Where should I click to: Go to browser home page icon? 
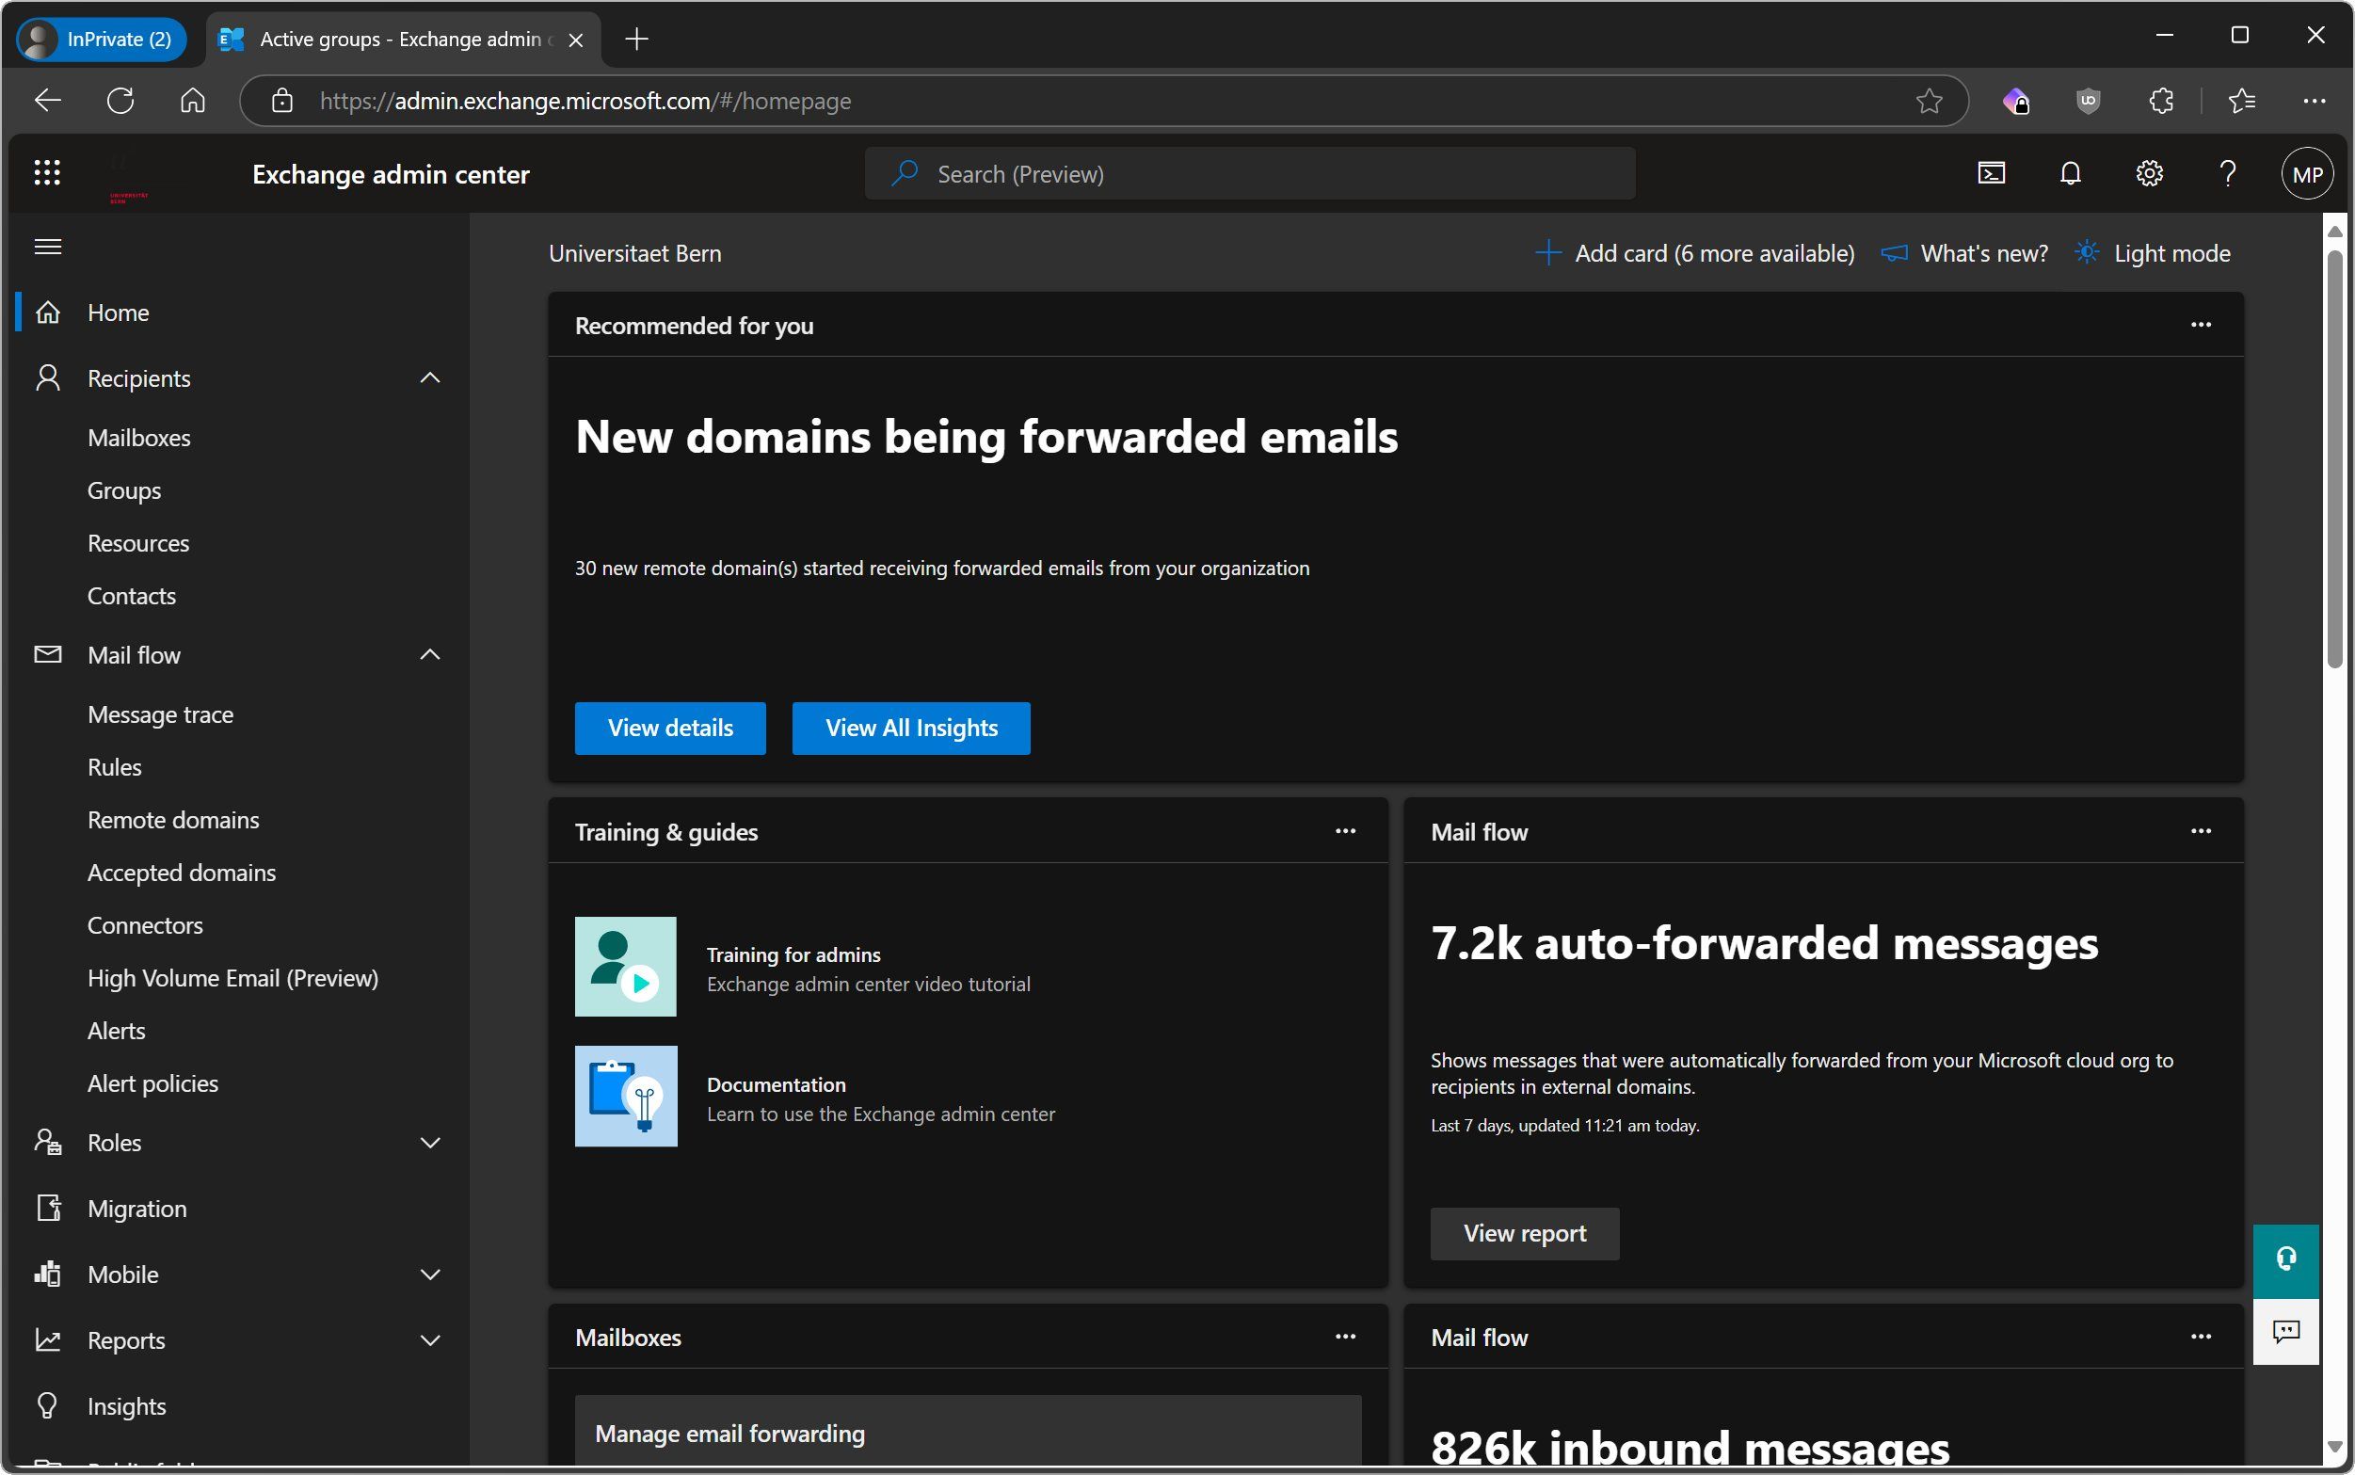[x=192, y=101]
